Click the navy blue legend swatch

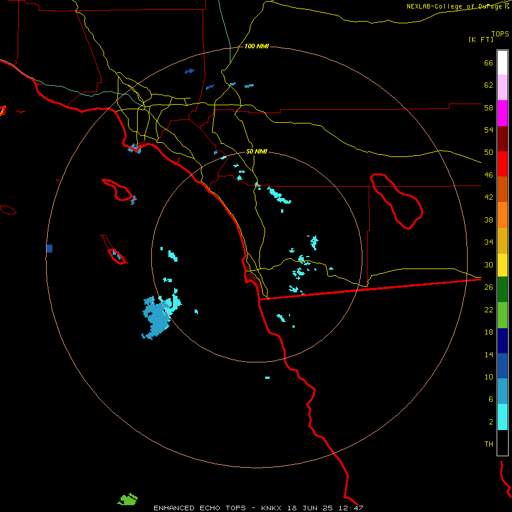[x=502, y=341]
